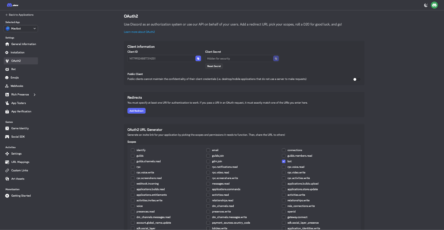The height and width of the screenshot is (230, 444).
Task: Click the Add Redirect button
Action: pyautogui.click(x=136, y=111)
